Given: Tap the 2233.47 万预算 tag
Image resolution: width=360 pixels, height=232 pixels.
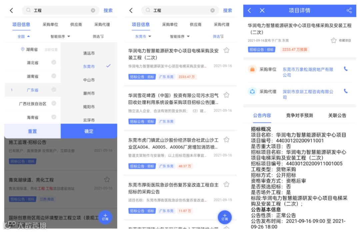Looking at the screenshot, I should point(295,50).
